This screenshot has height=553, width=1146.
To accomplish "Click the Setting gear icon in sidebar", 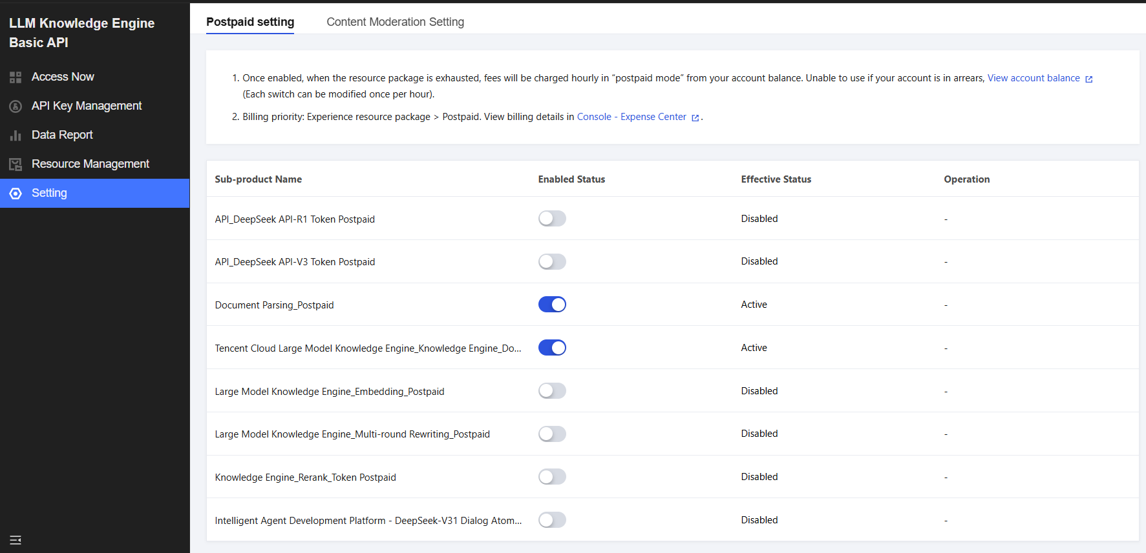I will coord(16,194).
